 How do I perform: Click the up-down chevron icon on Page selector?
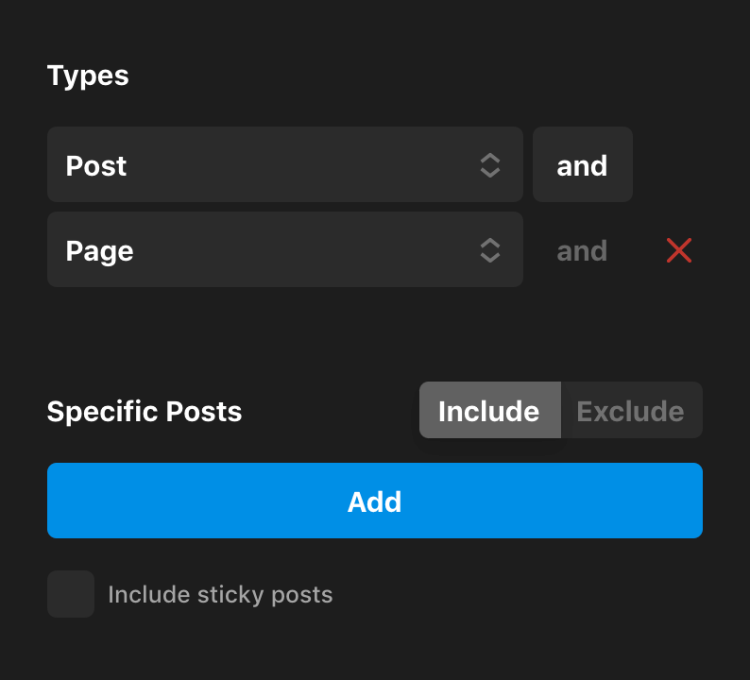coord(489,250)
